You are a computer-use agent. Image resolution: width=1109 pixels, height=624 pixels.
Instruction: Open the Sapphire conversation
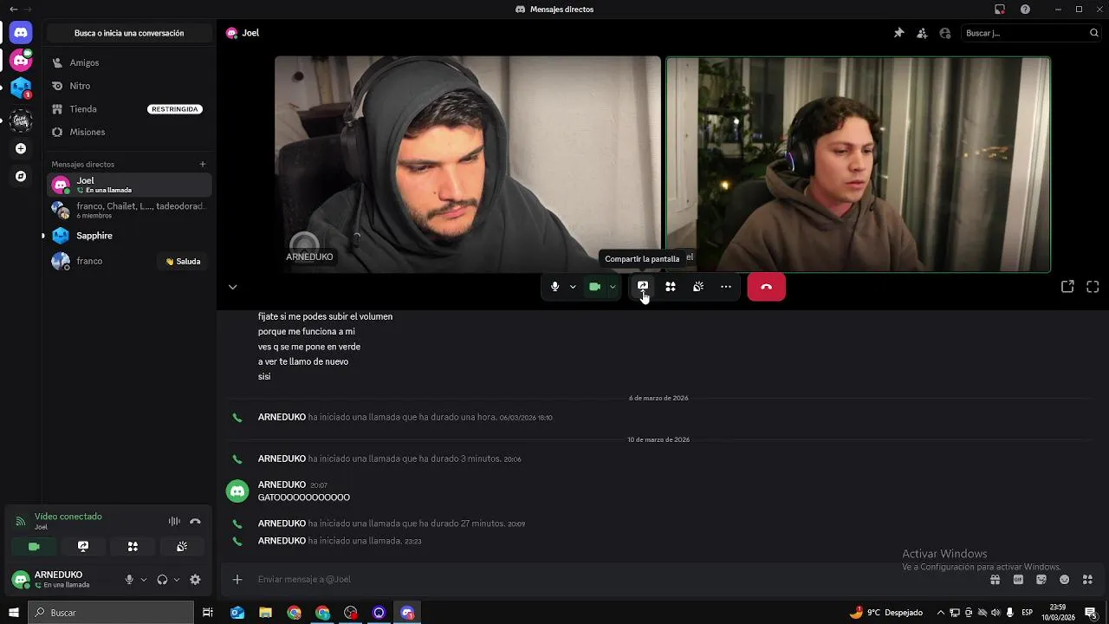[x=129, y=236]
